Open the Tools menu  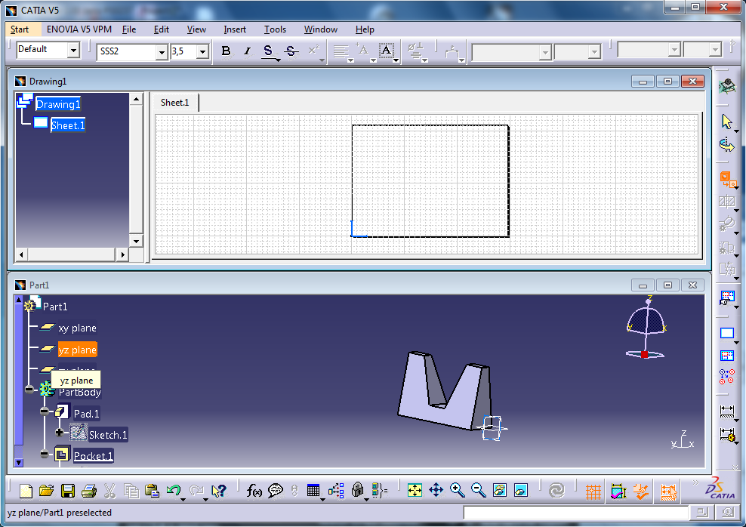[275, 29]
